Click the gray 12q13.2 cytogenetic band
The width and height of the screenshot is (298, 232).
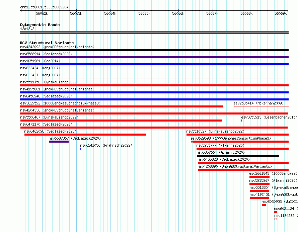point(154,32)
